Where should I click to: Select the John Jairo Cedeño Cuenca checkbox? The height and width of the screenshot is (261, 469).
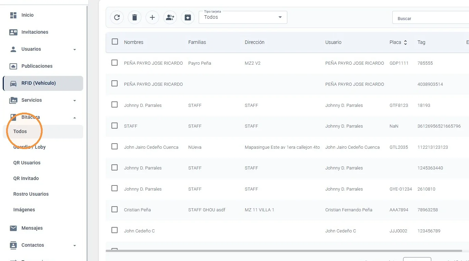tap(115, 146)
